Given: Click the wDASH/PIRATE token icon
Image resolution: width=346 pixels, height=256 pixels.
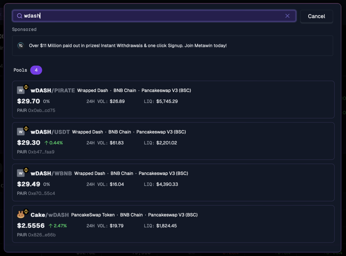Looking at the screenshot, I should pyautogui.click(x=21, y=90).
